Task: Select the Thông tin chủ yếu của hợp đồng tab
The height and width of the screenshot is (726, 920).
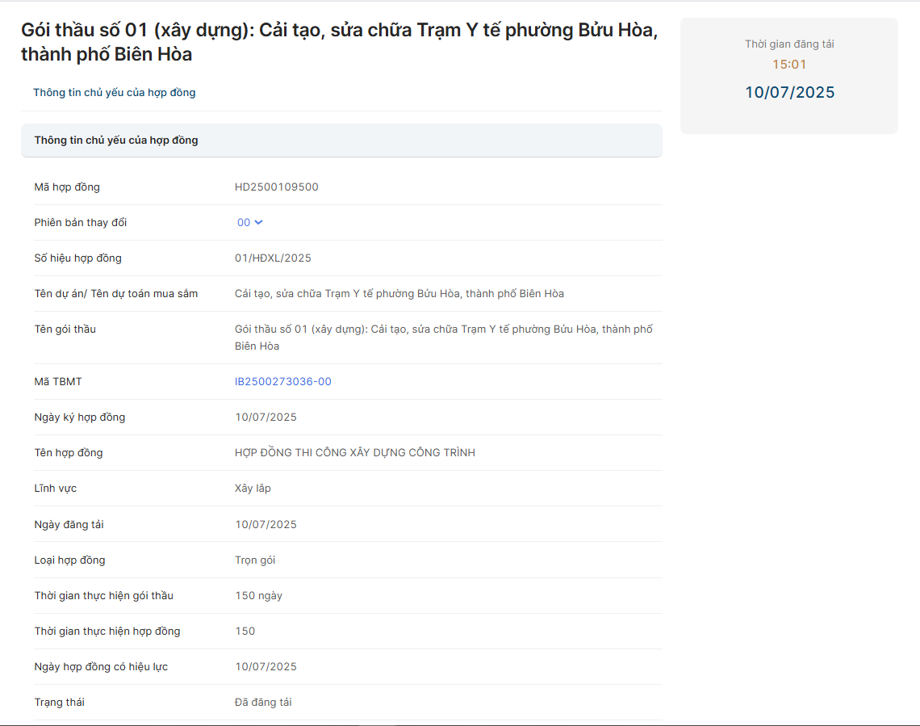Action: pos(114,93)
